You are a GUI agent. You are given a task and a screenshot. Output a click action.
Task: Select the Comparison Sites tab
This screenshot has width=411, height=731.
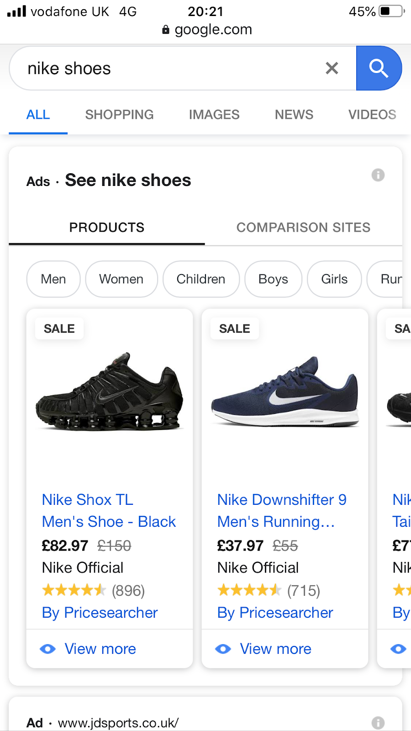[303, 228]
